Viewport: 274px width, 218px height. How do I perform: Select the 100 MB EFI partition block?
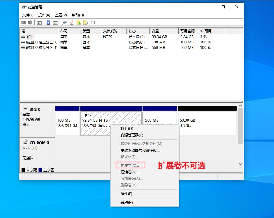click(x=67, y=121)
